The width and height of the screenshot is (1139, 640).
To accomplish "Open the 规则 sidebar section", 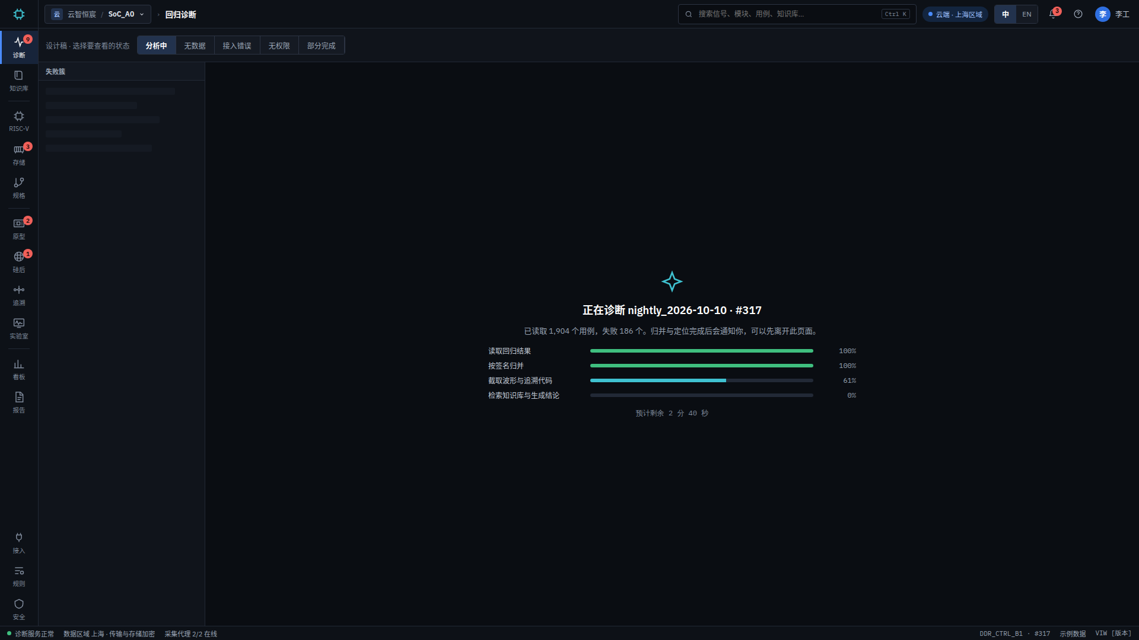I will click(19, 576).
